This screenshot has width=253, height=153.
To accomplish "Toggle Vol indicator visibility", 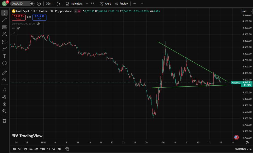I will click(x=19, y=28).
